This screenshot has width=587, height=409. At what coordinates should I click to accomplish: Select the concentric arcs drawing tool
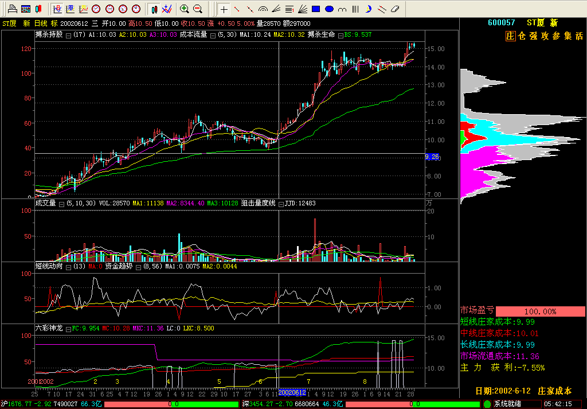[263, 9]
